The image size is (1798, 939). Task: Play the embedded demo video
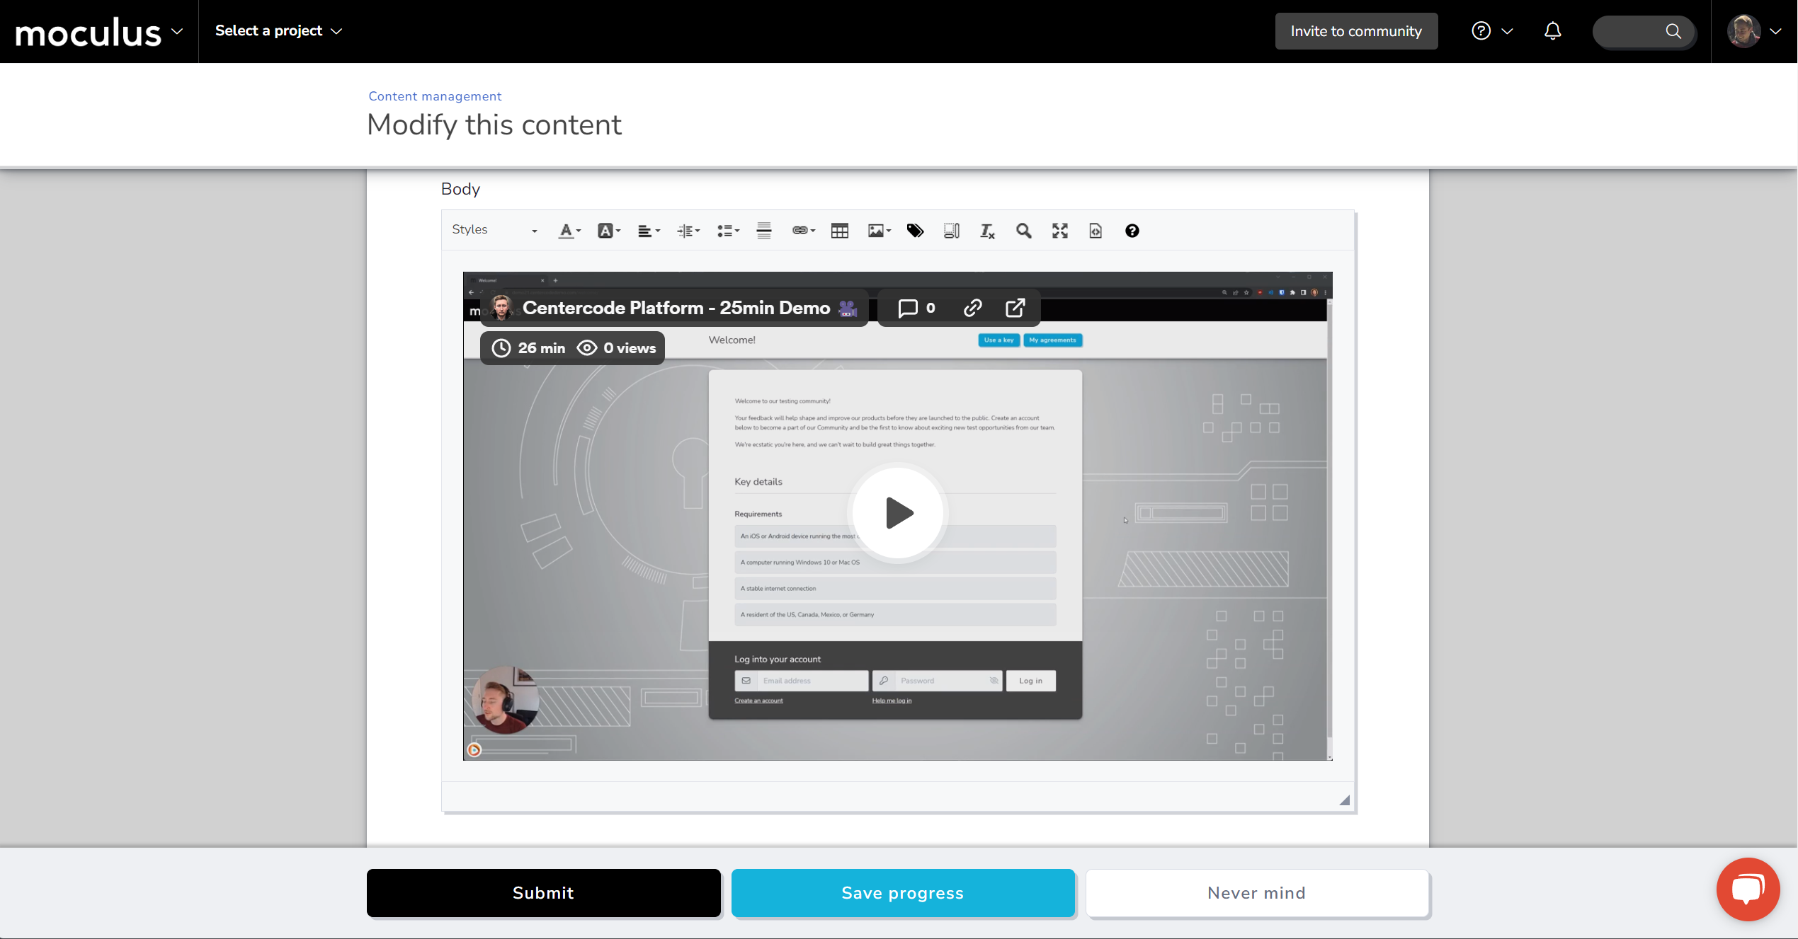tap(898, 513)
